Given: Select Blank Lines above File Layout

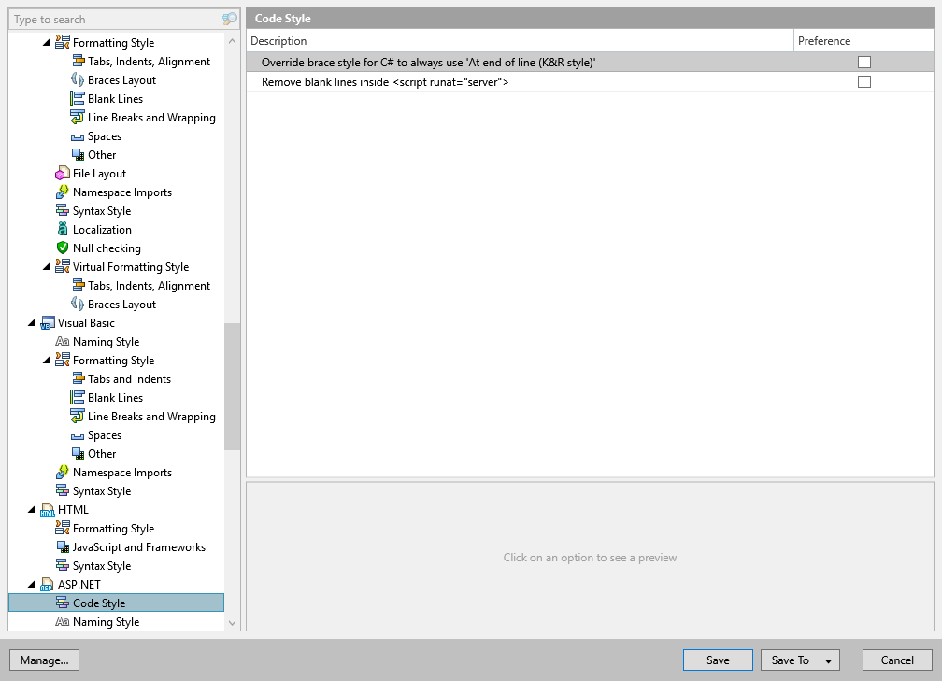Looking at the screenshot, I should [x=115, y=98].
